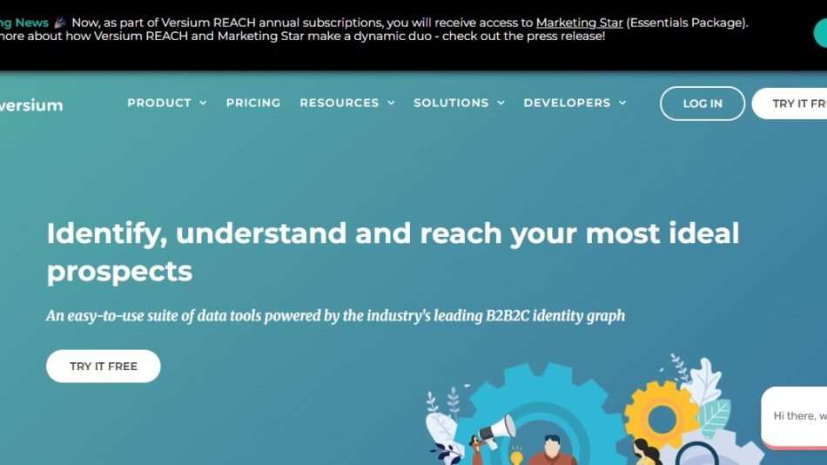
Task: Click the Versium logo
Action: [x=31, y=105]
